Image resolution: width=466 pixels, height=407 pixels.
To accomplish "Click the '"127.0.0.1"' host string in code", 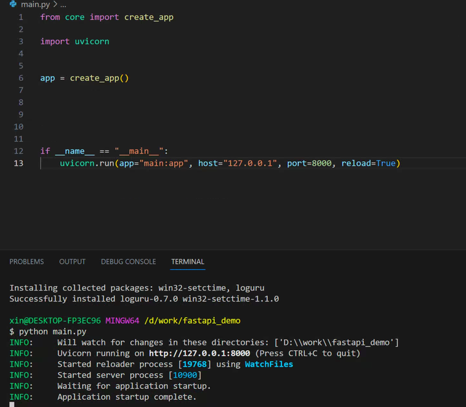I will click(250, 163).
